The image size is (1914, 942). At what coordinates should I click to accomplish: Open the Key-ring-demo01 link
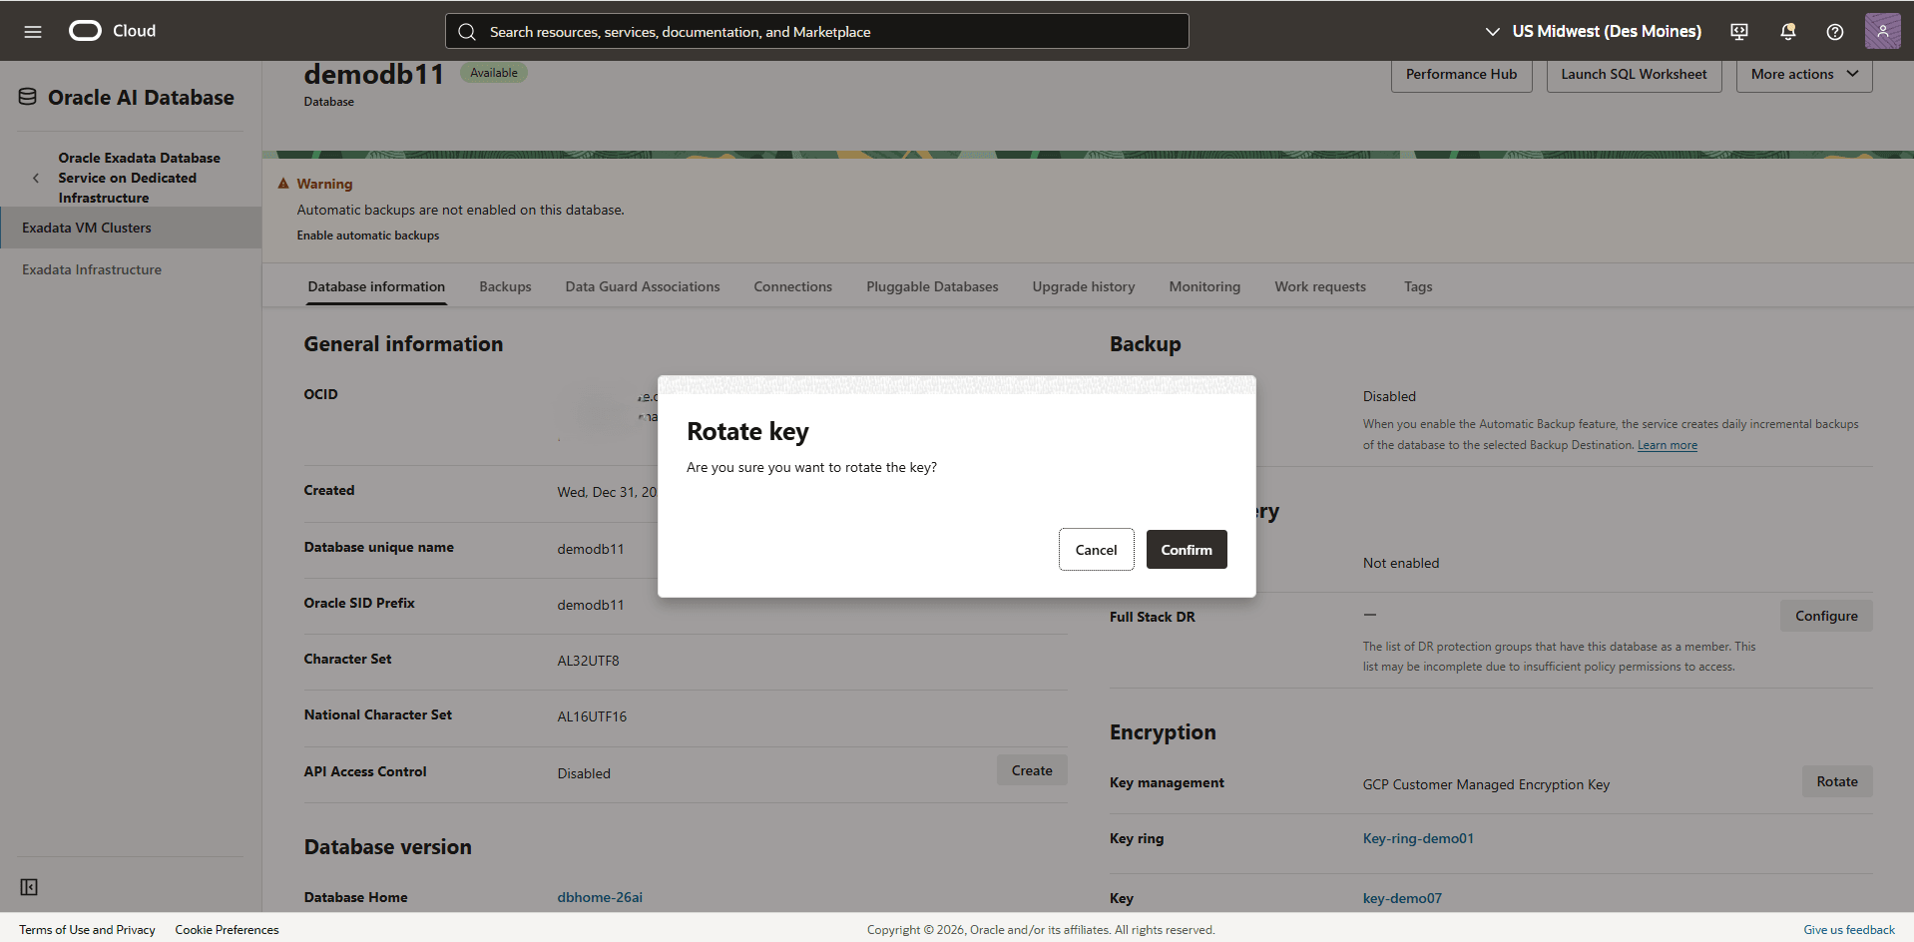[1418, 838]
